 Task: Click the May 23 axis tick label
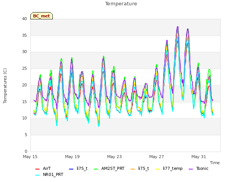(x=114, y=157)
